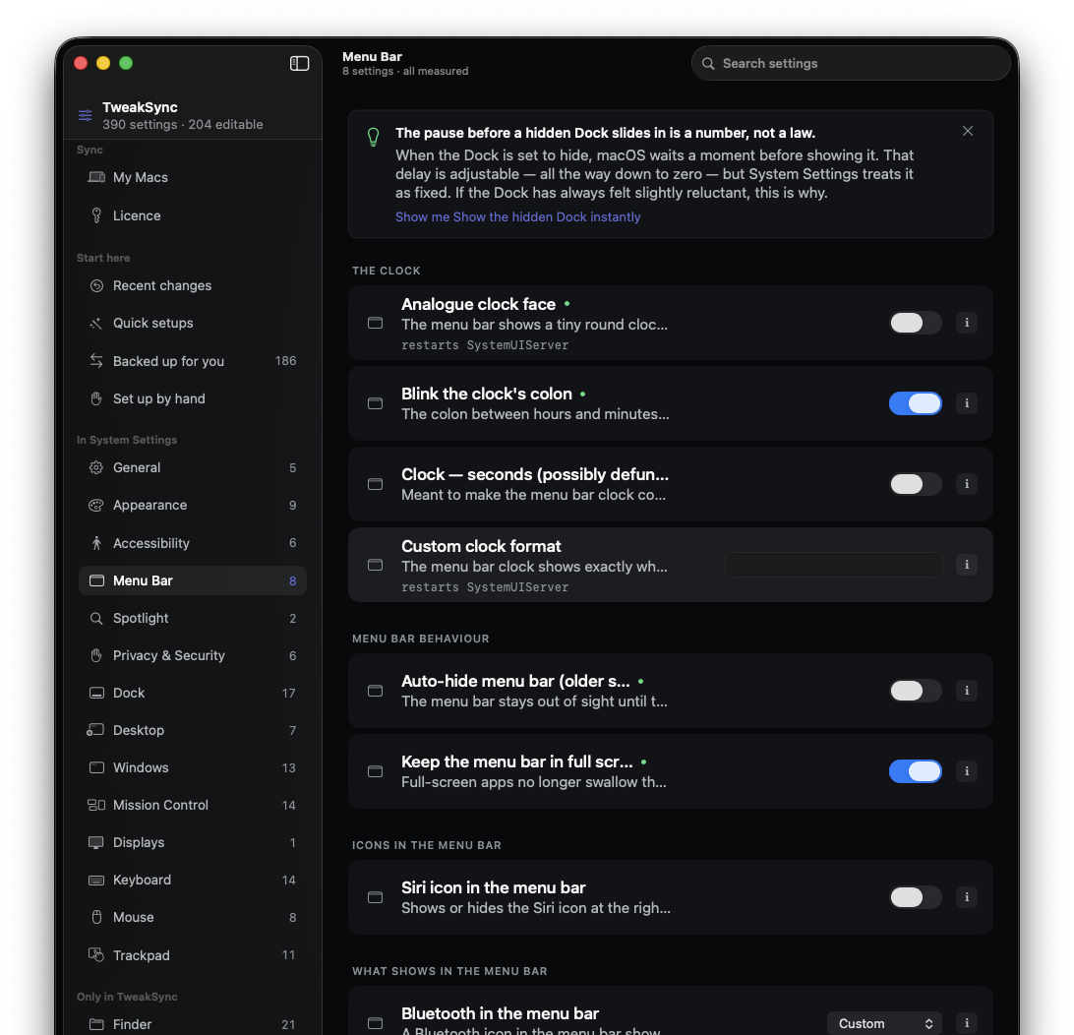Click the lightbulb tip icon

(x=374, y=137)
